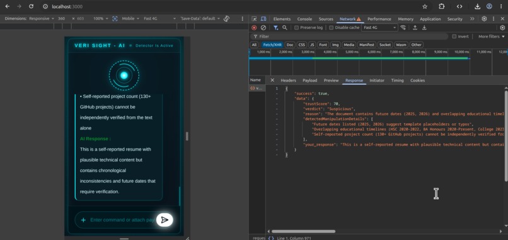
Task: Attach payload with the plus icon
Action: [x=83, y=220]
